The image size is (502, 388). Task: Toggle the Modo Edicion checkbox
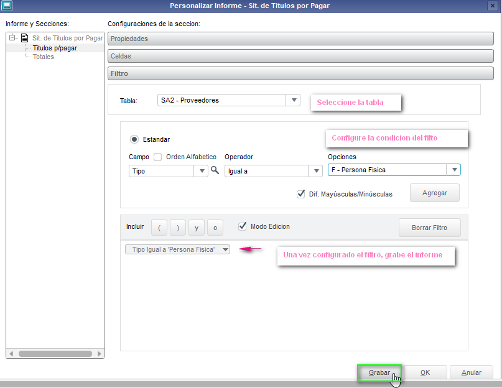pos(243,226)
